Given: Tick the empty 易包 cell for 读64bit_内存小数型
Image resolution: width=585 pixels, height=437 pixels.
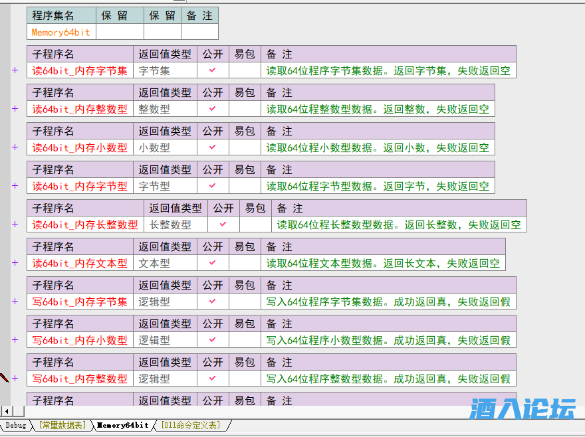Looking at the screenshot, I should [245, 147].
